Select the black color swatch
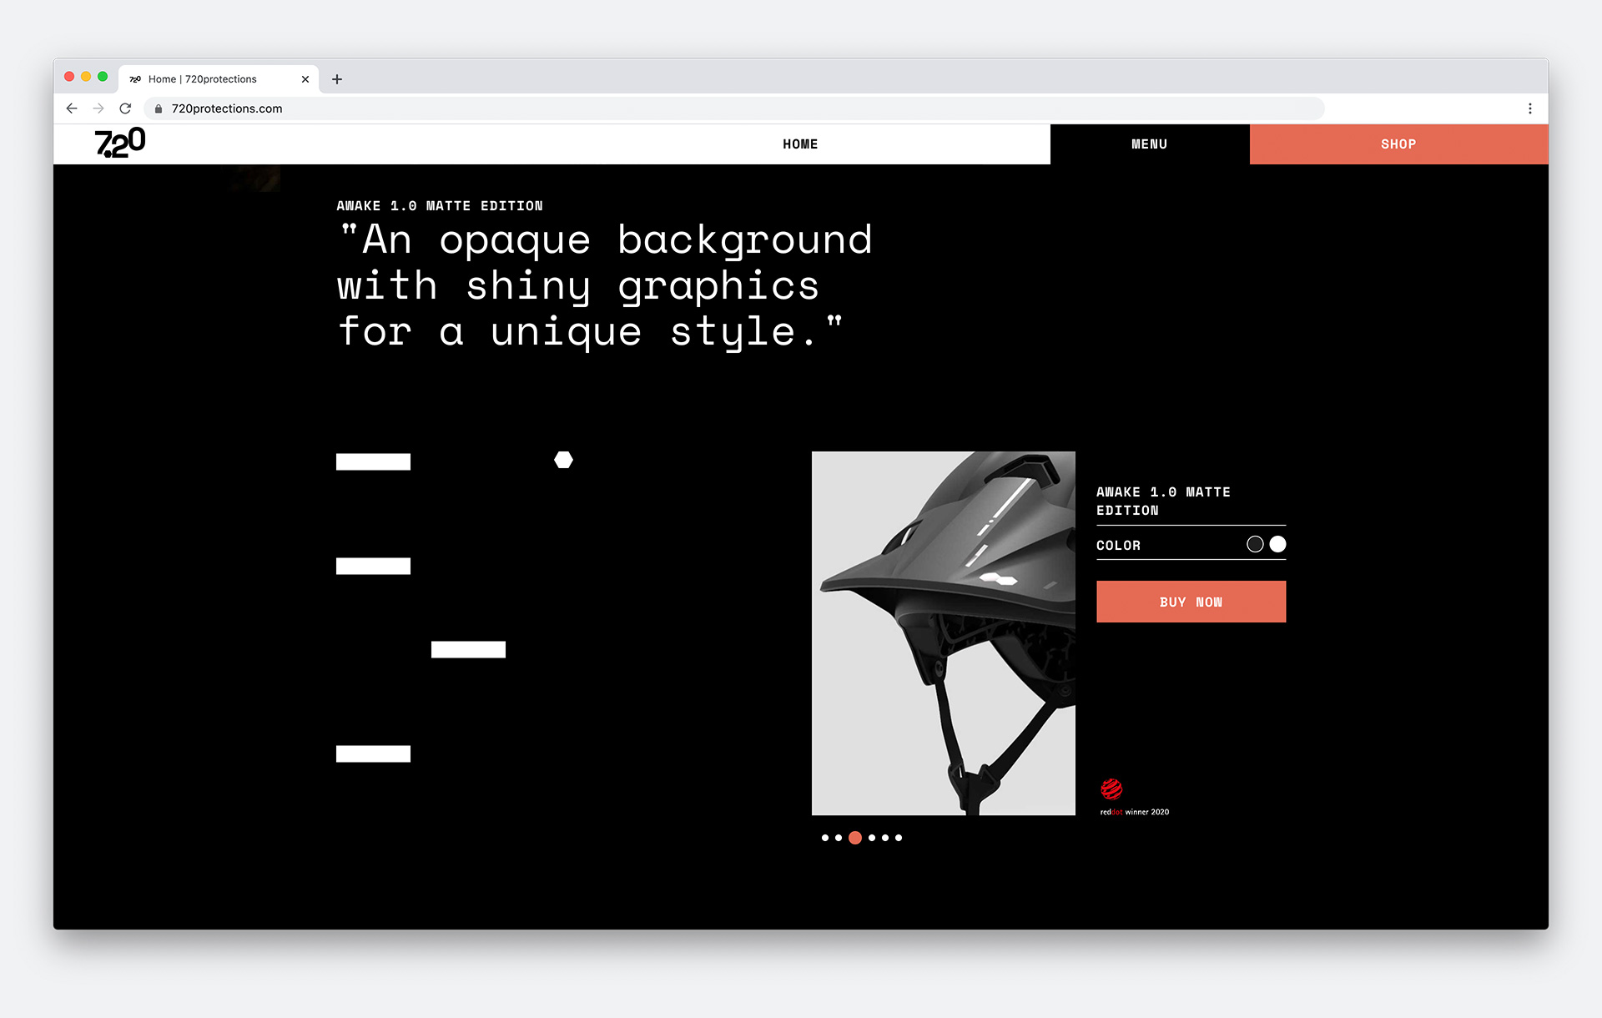This screenshot has width=1602, height=1018. point(1255,544)
